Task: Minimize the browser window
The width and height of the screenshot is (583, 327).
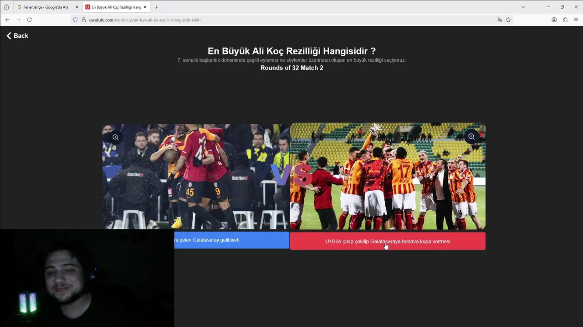Action: click(x=548, y=7)
